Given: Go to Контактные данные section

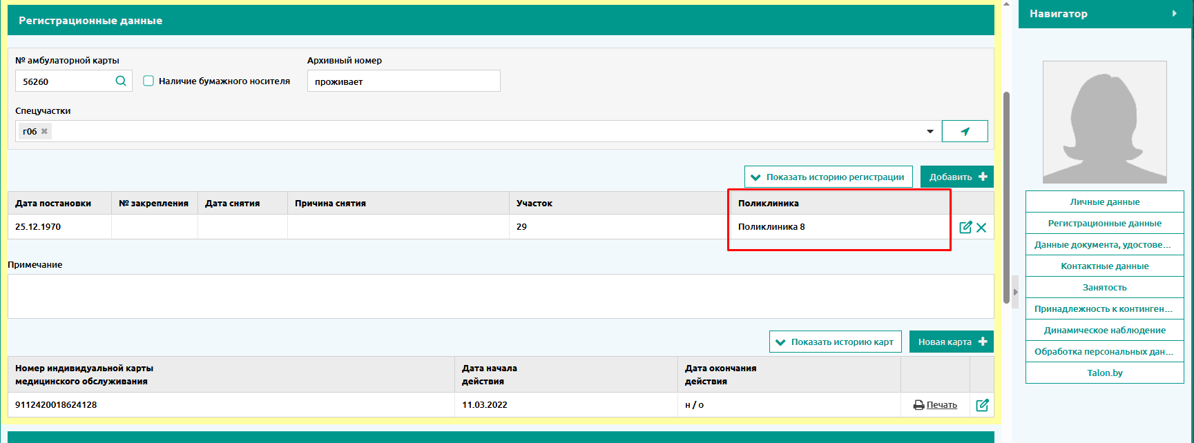Looking at the screenshot, I should click(x=1104, y=266).
